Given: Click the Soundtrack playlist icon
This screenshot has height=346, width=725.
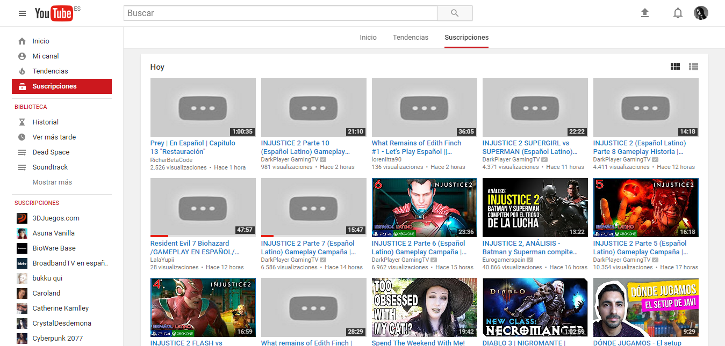Looking at the screenshot, I should click(x=22, y=167).
